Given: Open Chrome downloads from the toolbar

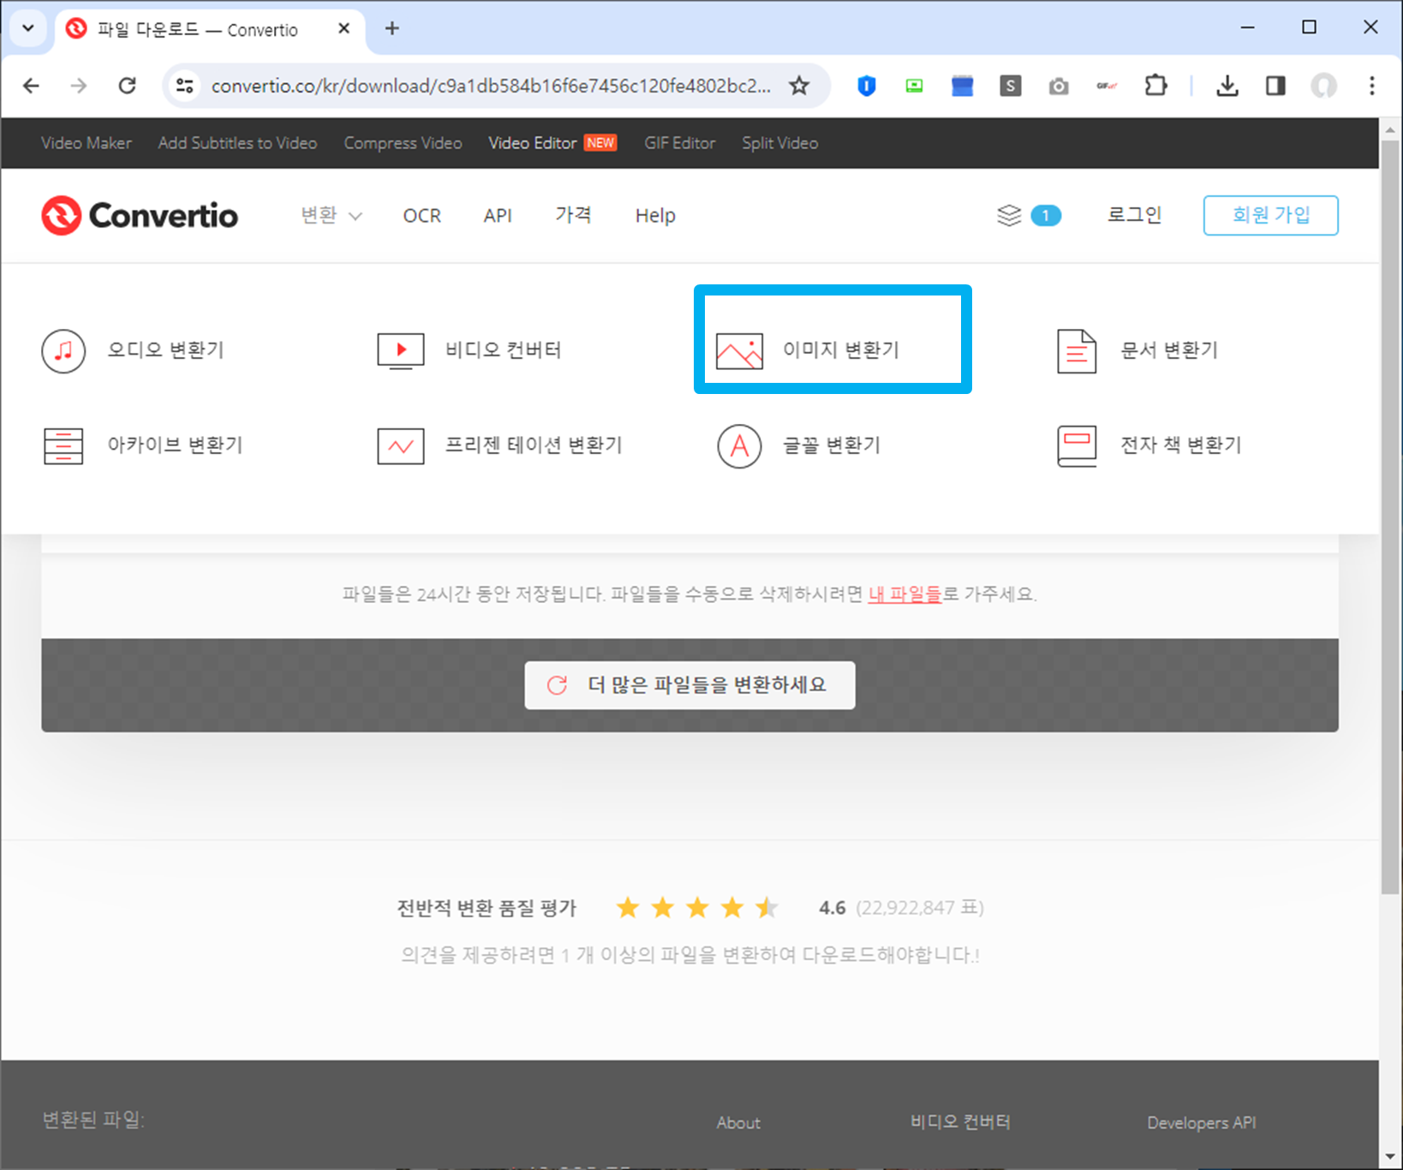Looking at the screenshot, I should pos(1227,86).
